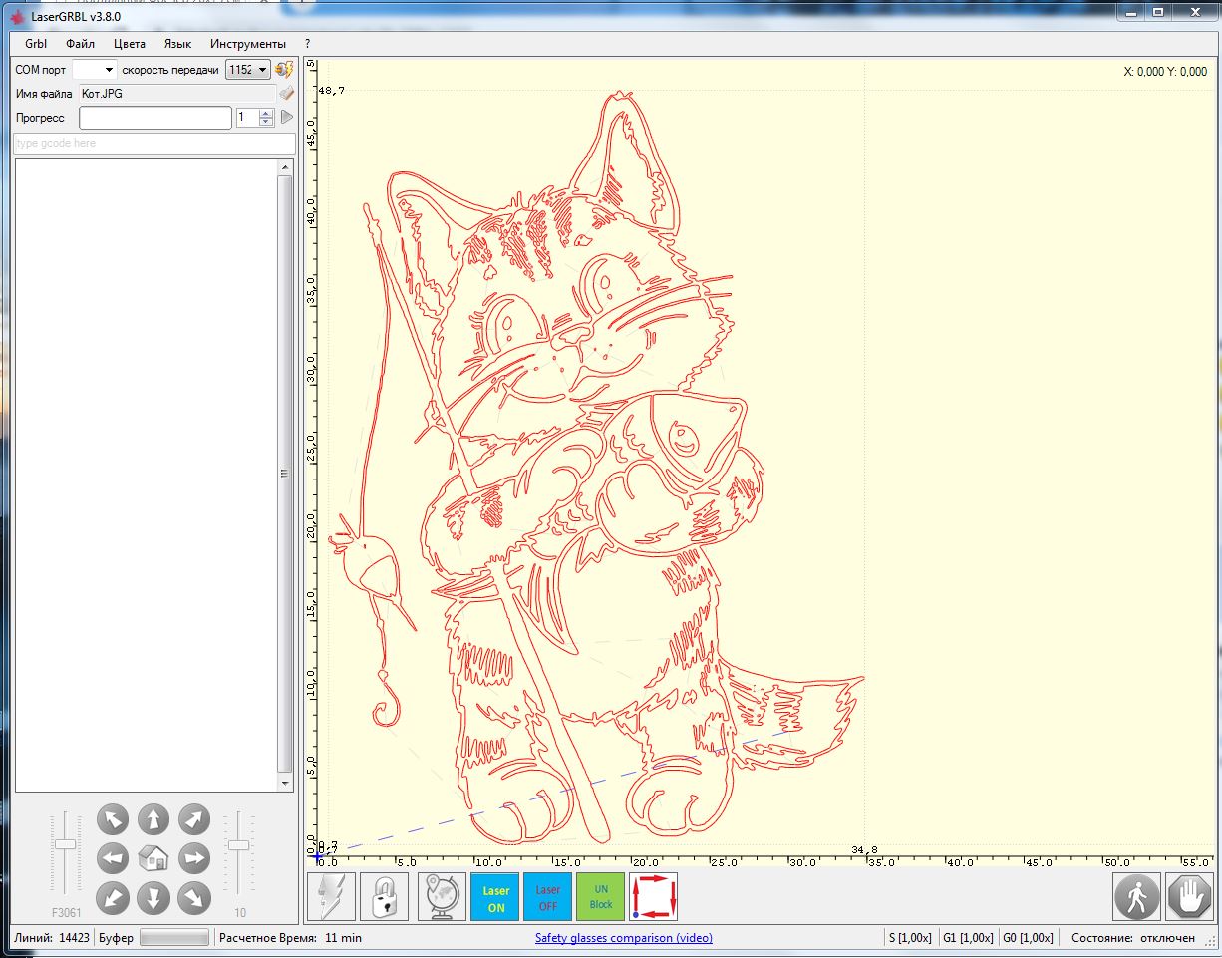Open the Файл menu

81,44
